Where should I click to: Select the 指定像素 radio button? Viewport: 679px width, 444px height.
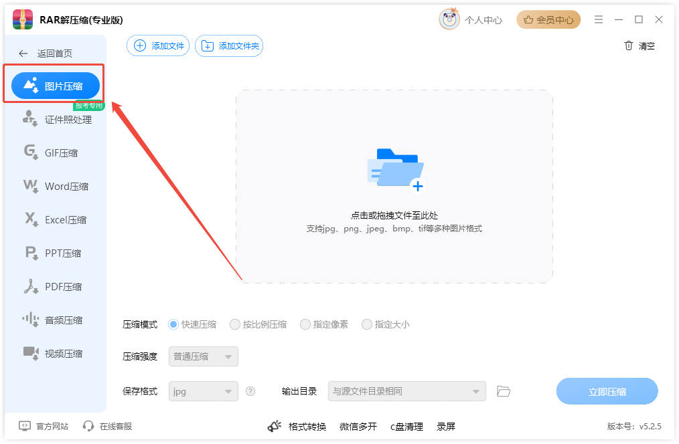click(305, 324)
